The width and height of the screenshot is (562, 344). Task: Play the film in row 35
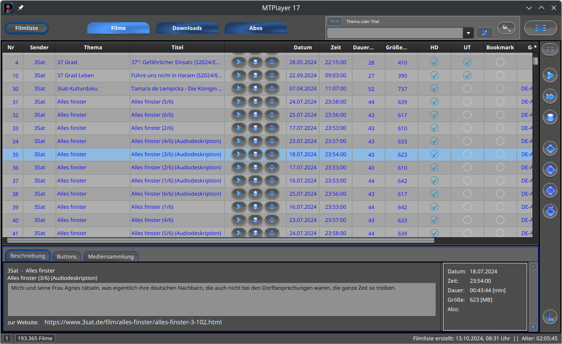point(239,155)
